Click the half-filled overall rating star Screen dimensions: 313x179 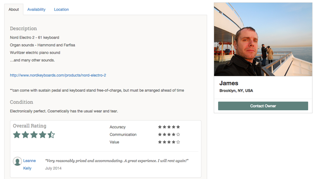point(51,135)
